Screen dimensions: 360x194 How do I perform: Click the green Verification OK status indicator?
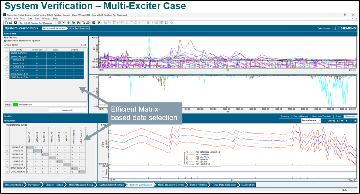pyautogui.click(x=15, y=105)
